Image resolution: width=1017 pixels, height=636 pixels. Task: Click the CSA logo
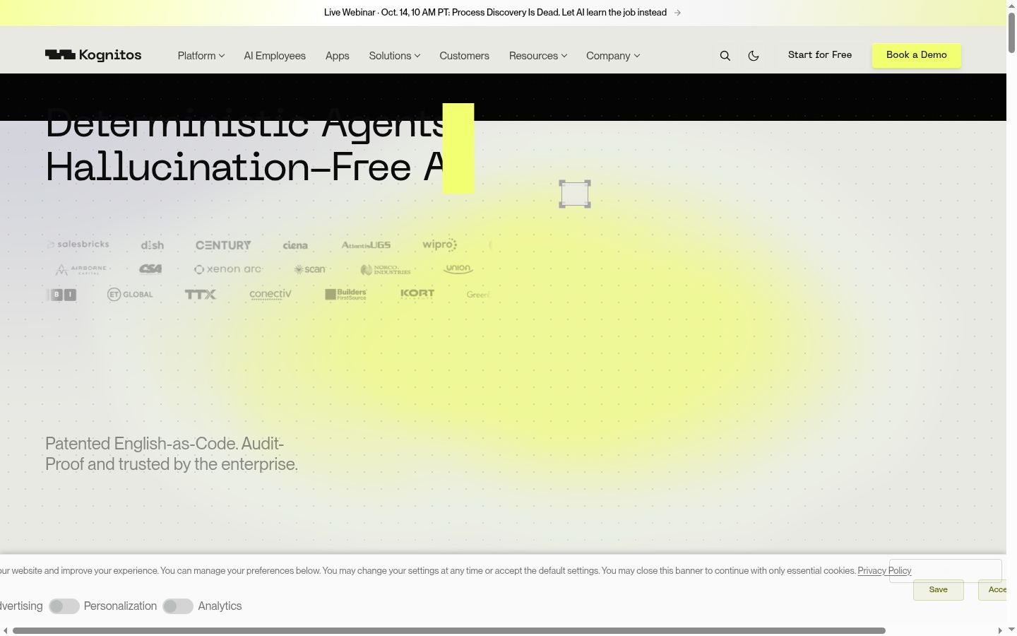click(150, 269)
